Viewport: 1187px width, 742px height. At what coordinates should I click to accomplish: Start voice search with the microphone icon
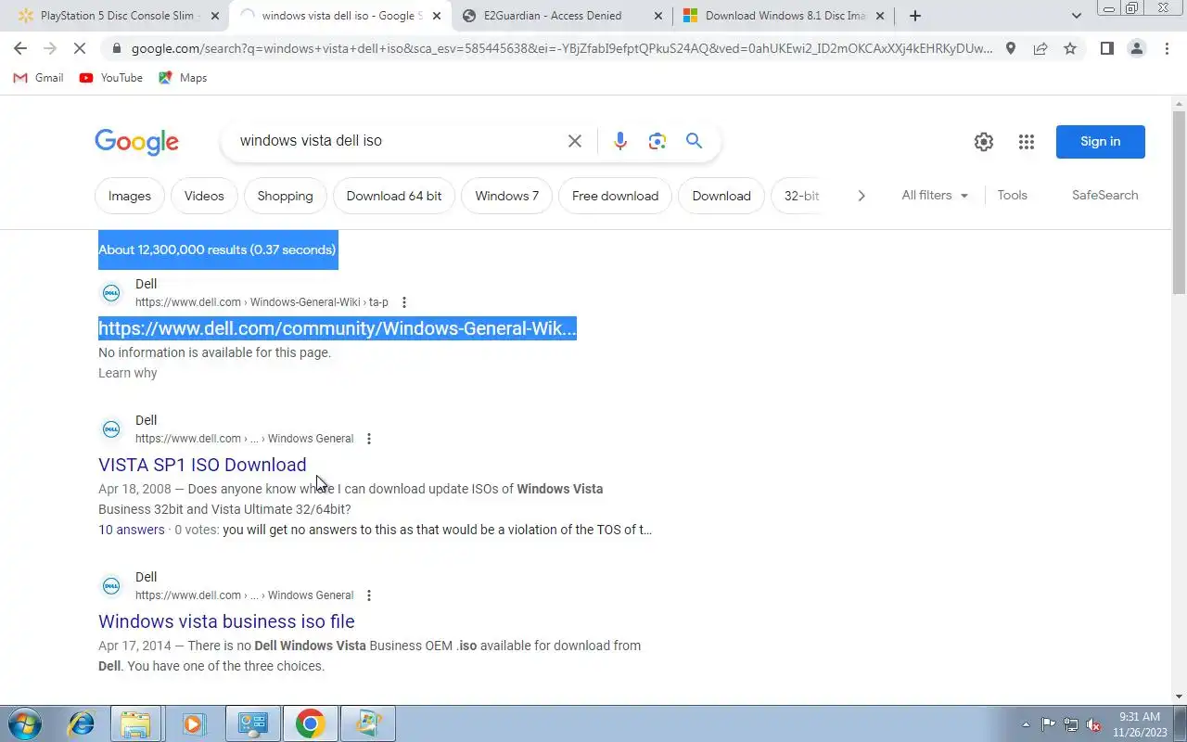point(620,141)
